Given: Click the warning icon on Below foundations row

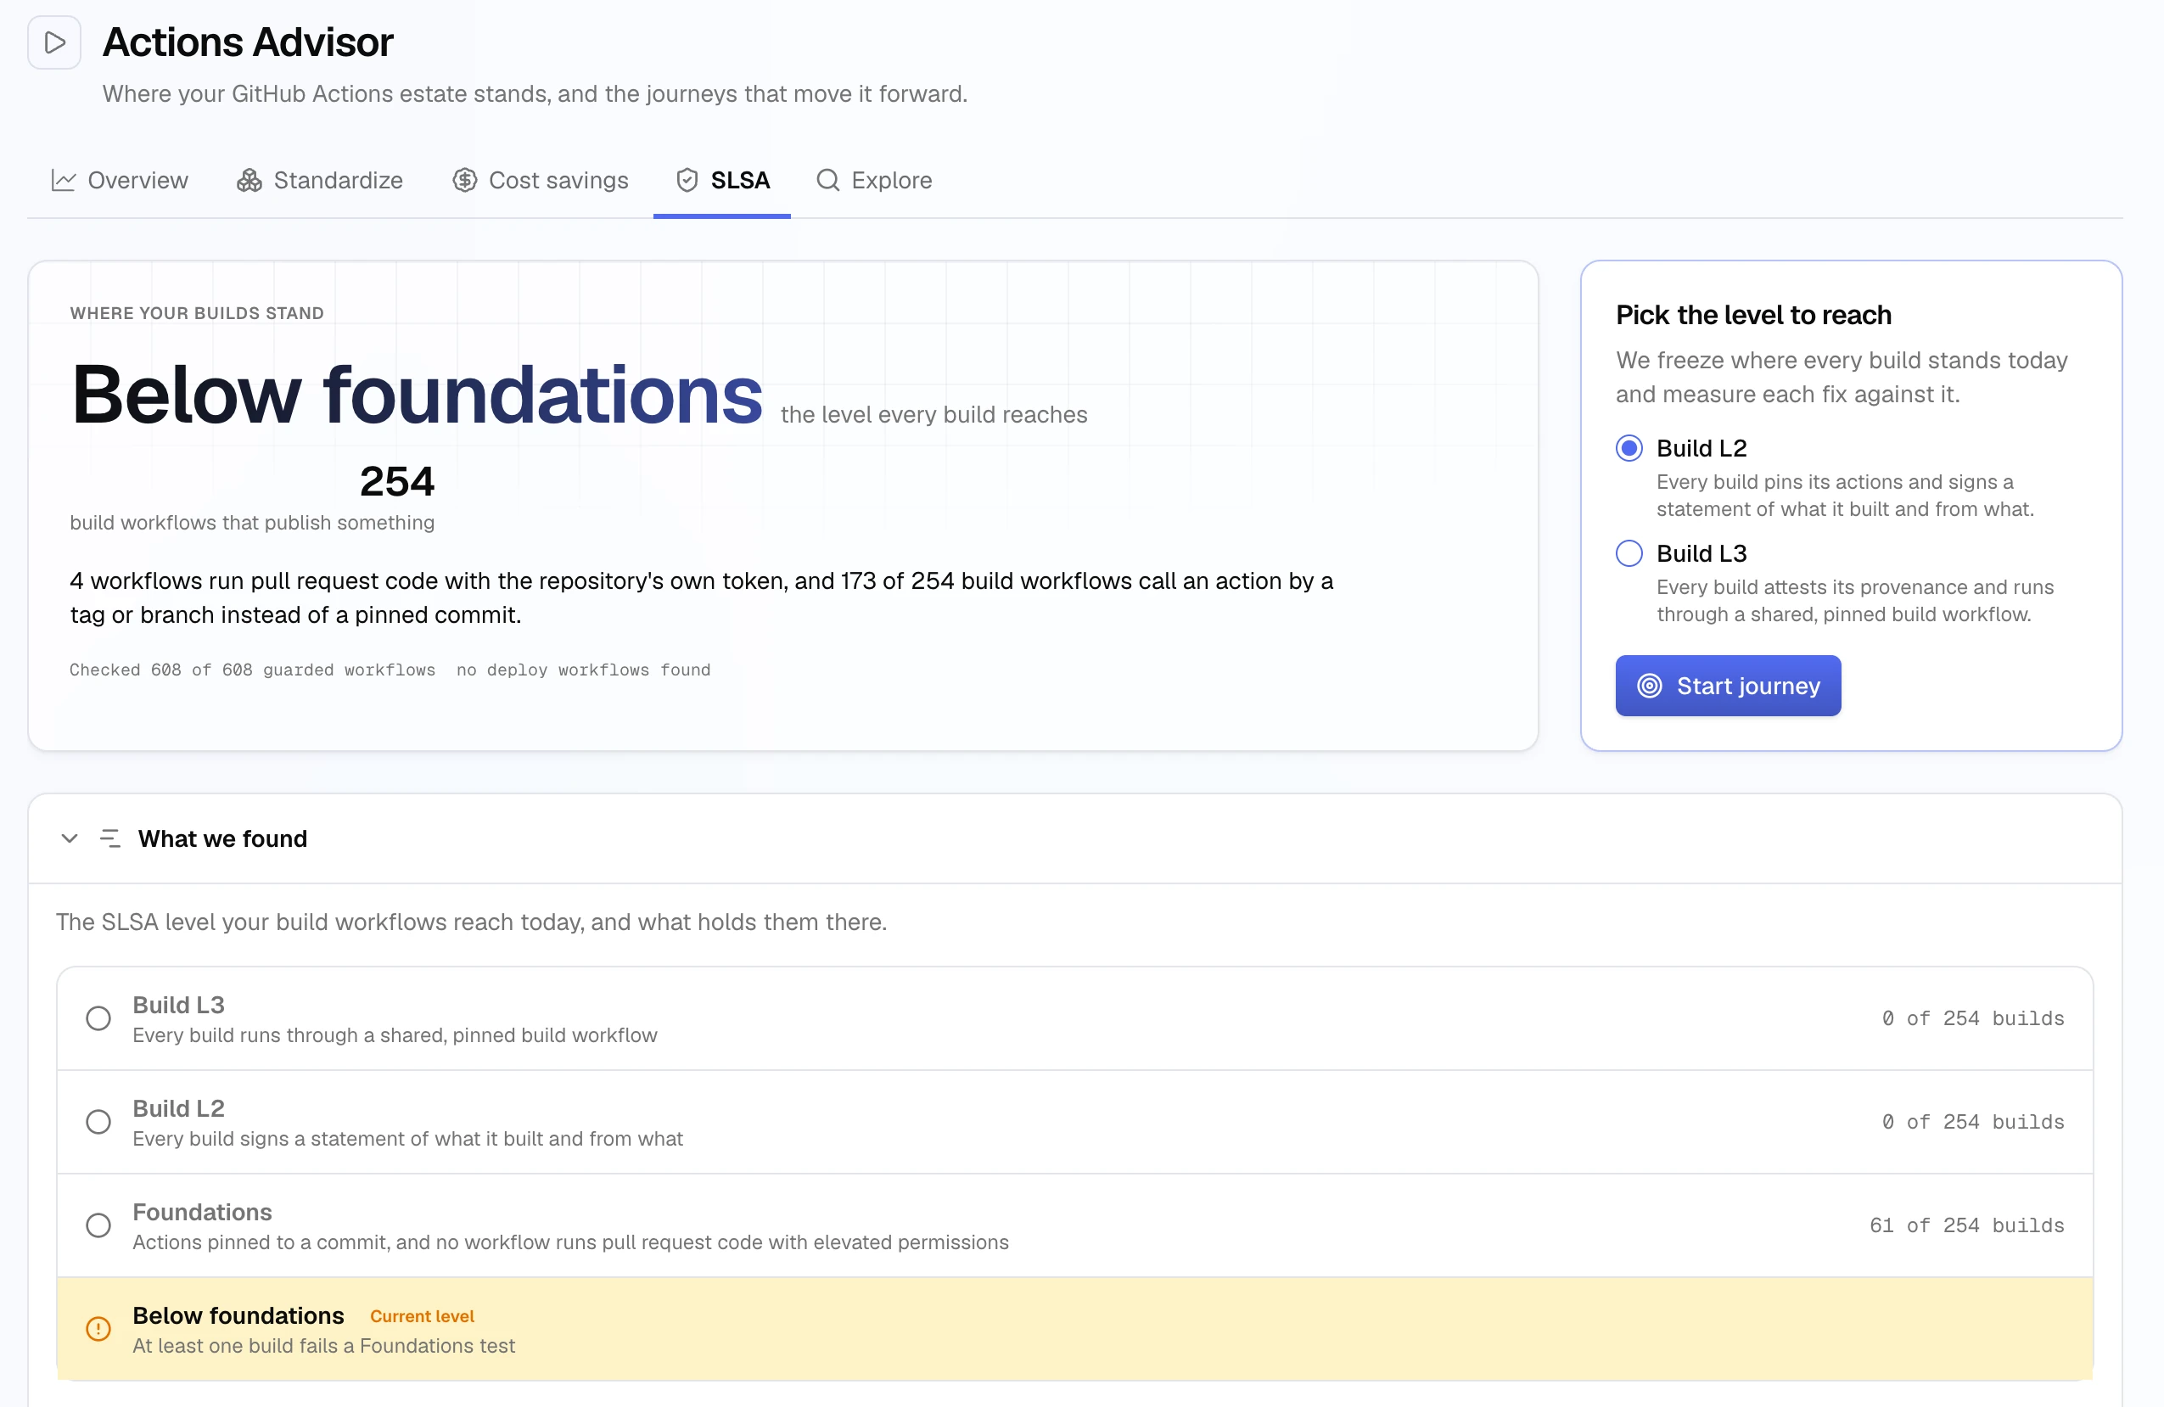Looking at the screenshot, I should point(98,1329).
